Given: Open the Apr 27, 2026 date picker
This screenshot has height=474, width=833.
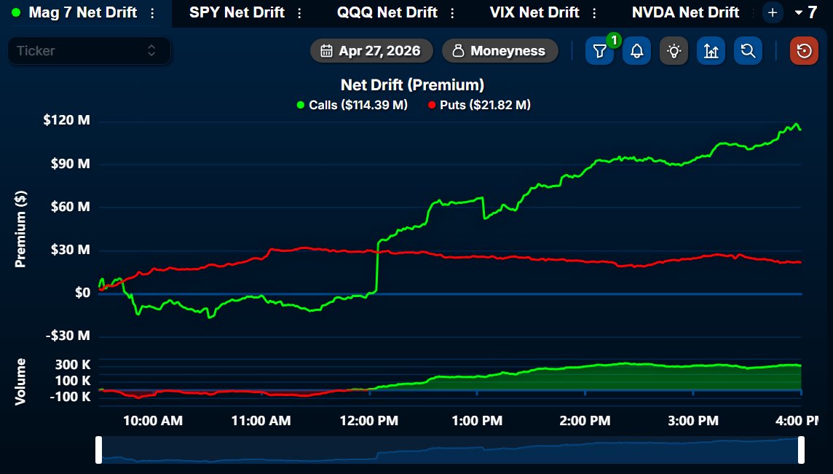Looking at the screenshot, I should click(373, 51).
